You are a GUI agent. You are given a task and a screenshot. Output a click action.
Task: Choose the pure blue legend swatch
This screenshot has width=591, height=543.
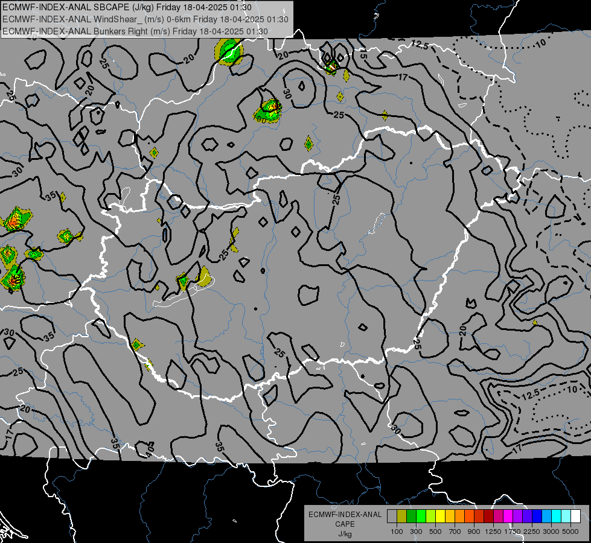[x=537, y=516]
